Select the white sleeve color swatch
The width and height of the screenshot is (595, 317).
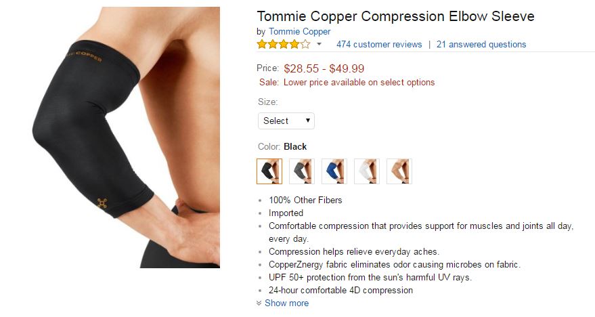(x=367, y=171)
